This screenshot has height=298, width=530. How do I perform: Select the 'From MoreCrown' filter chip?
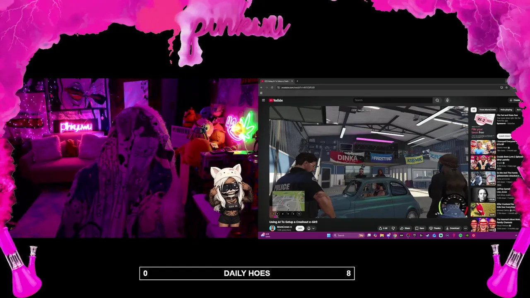pyautogui.click(x=487, y=110)
